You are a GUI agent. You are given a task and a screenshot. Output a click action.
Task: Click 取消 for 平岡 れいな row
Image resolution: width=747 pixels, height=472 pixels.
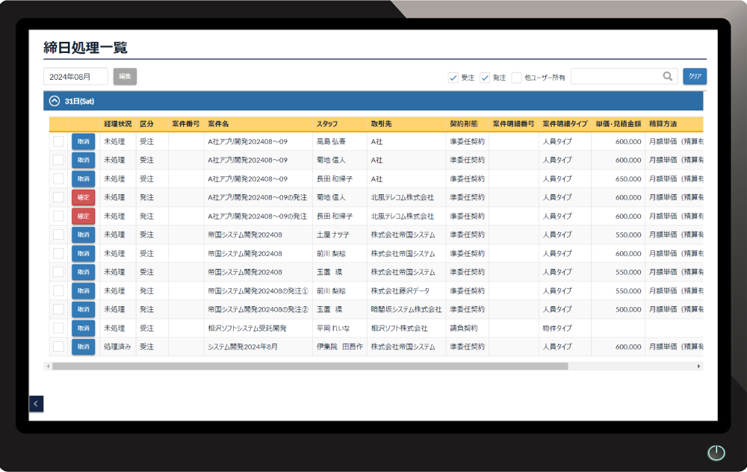tap(83, 328)
